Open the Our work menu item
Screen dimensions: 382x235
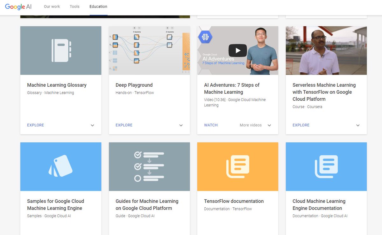coord(52,6)
